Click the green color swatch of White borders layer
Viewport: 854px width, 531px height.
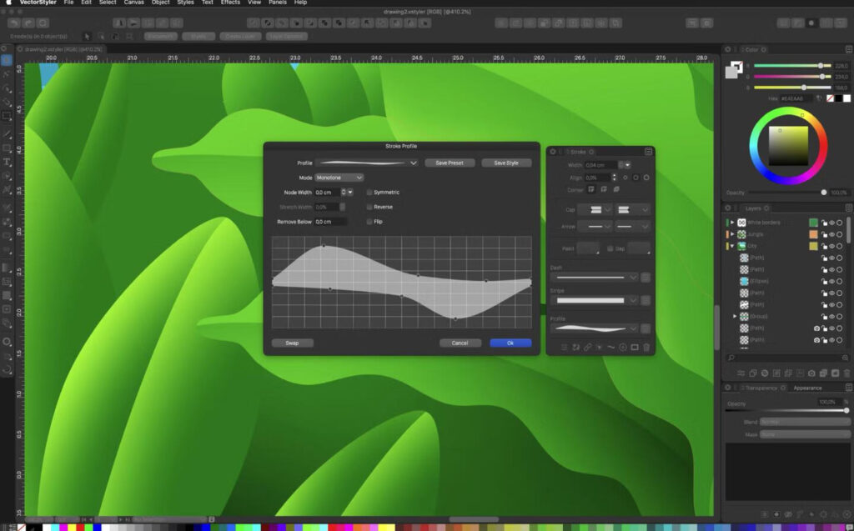point(813,223)
